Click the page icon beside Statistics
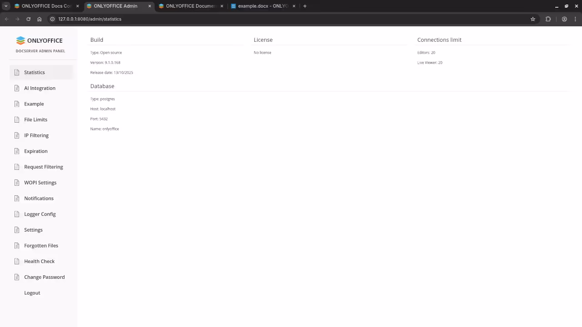This screenshot has width=582, height=327. coord(16,72)
